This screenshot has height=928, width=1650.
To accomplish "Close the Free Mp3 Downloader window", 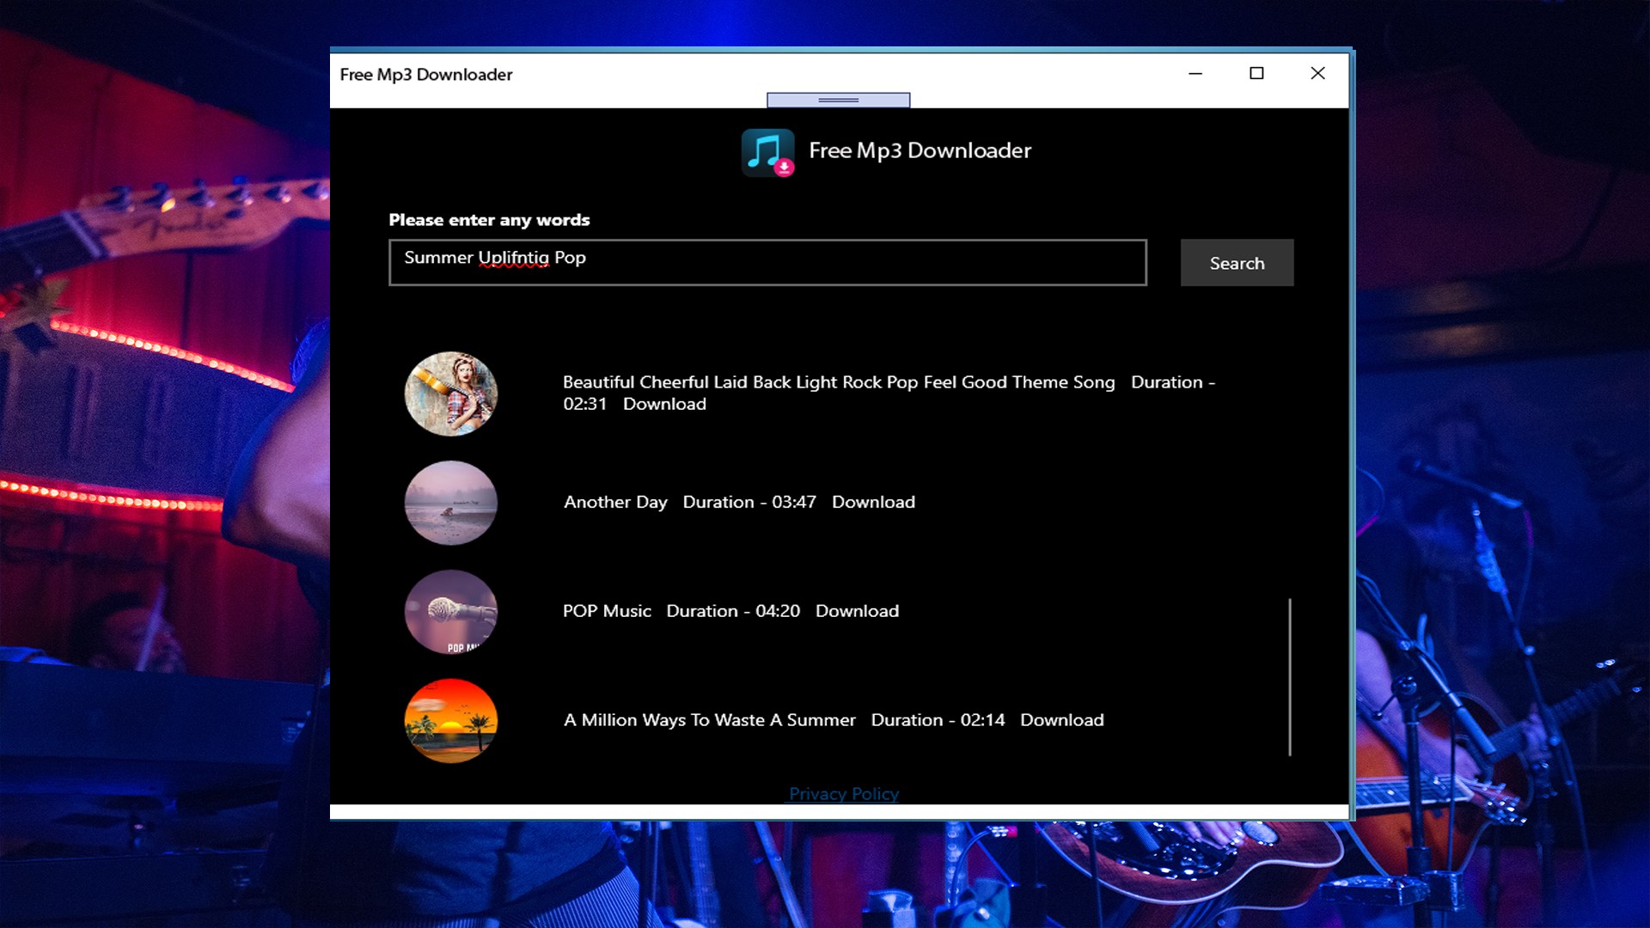I will 1317,74.
